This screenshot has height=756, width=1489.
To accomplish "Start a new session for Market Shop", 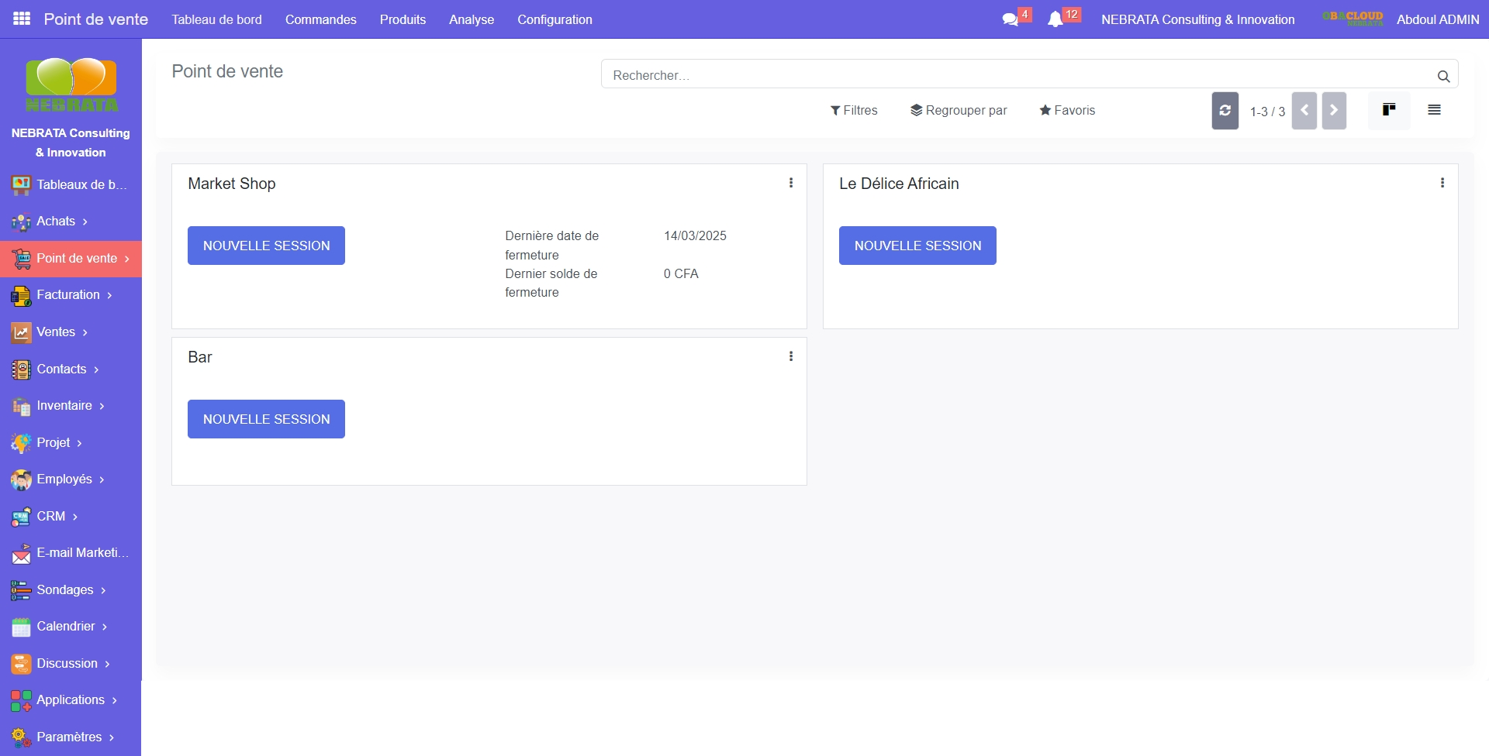I will (266, 246).
